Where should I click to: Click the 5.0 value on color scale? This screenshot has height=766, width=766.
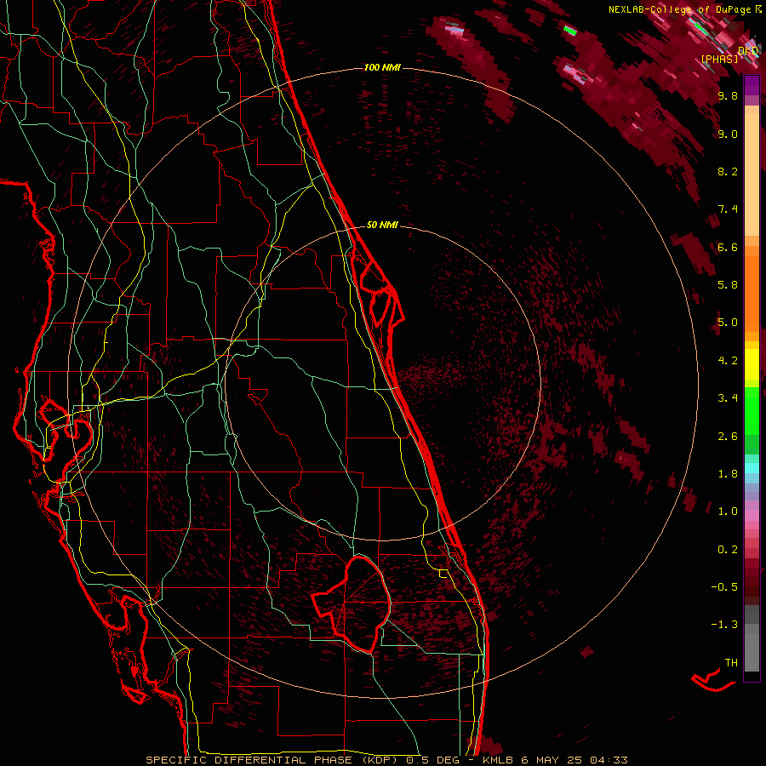click(x=728, y=323)
